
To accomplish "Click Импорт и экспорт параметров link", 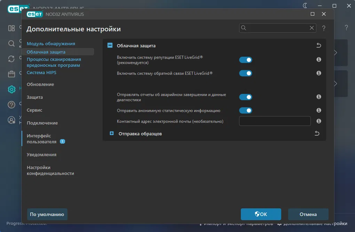I will click(x=236, y=224).
